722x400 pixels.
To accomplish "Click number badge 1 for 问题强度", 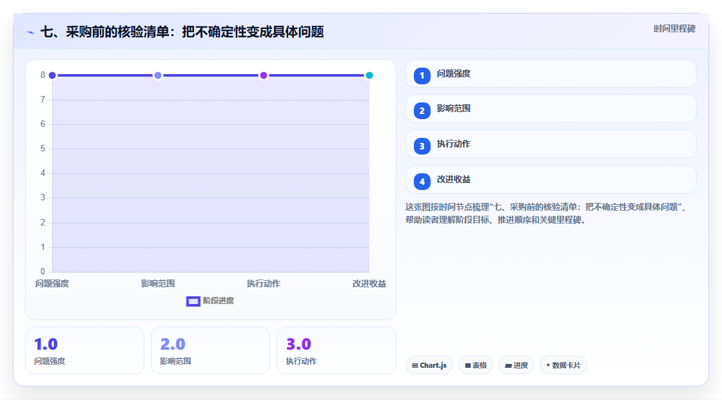I will pyautogui.click(x=422, y=76).
